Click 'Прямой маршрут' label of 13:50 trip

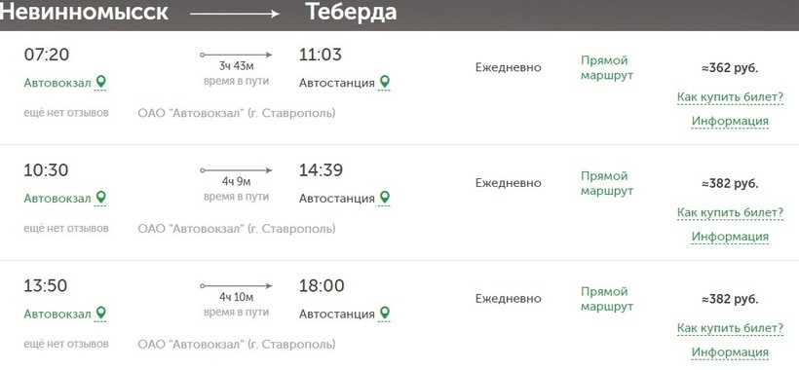point(606,299)
